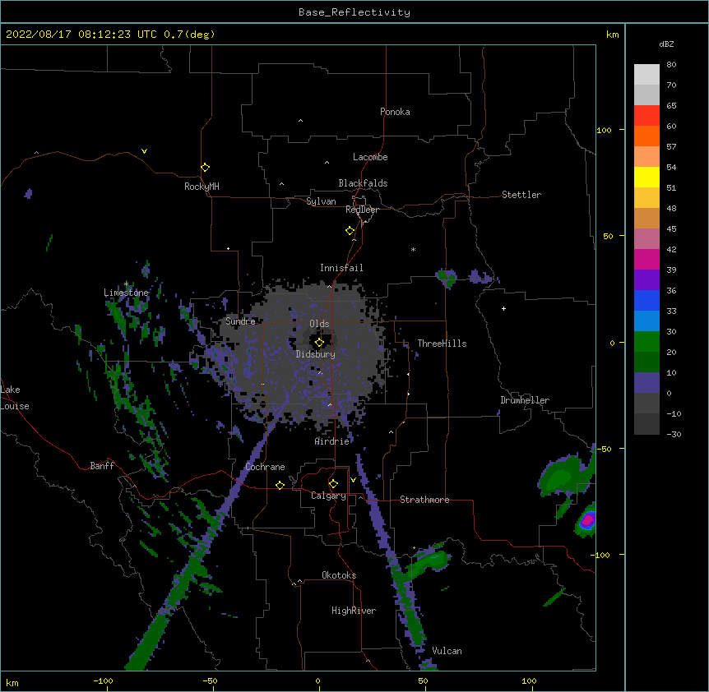This screenshot has height=692, width=709.
Task: Click the Stettler city label
Action: point(521,195)
